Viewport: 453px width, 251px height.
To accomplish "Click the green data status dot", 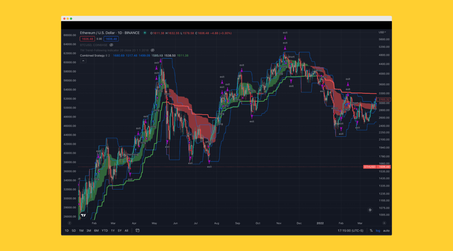I will [145, 33].
